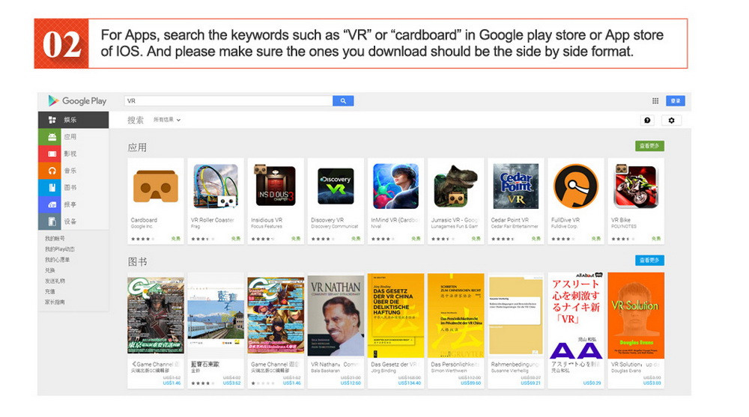Click the VR search input field
The height and width of the screenshot is (417, 749).
[227, 101]
